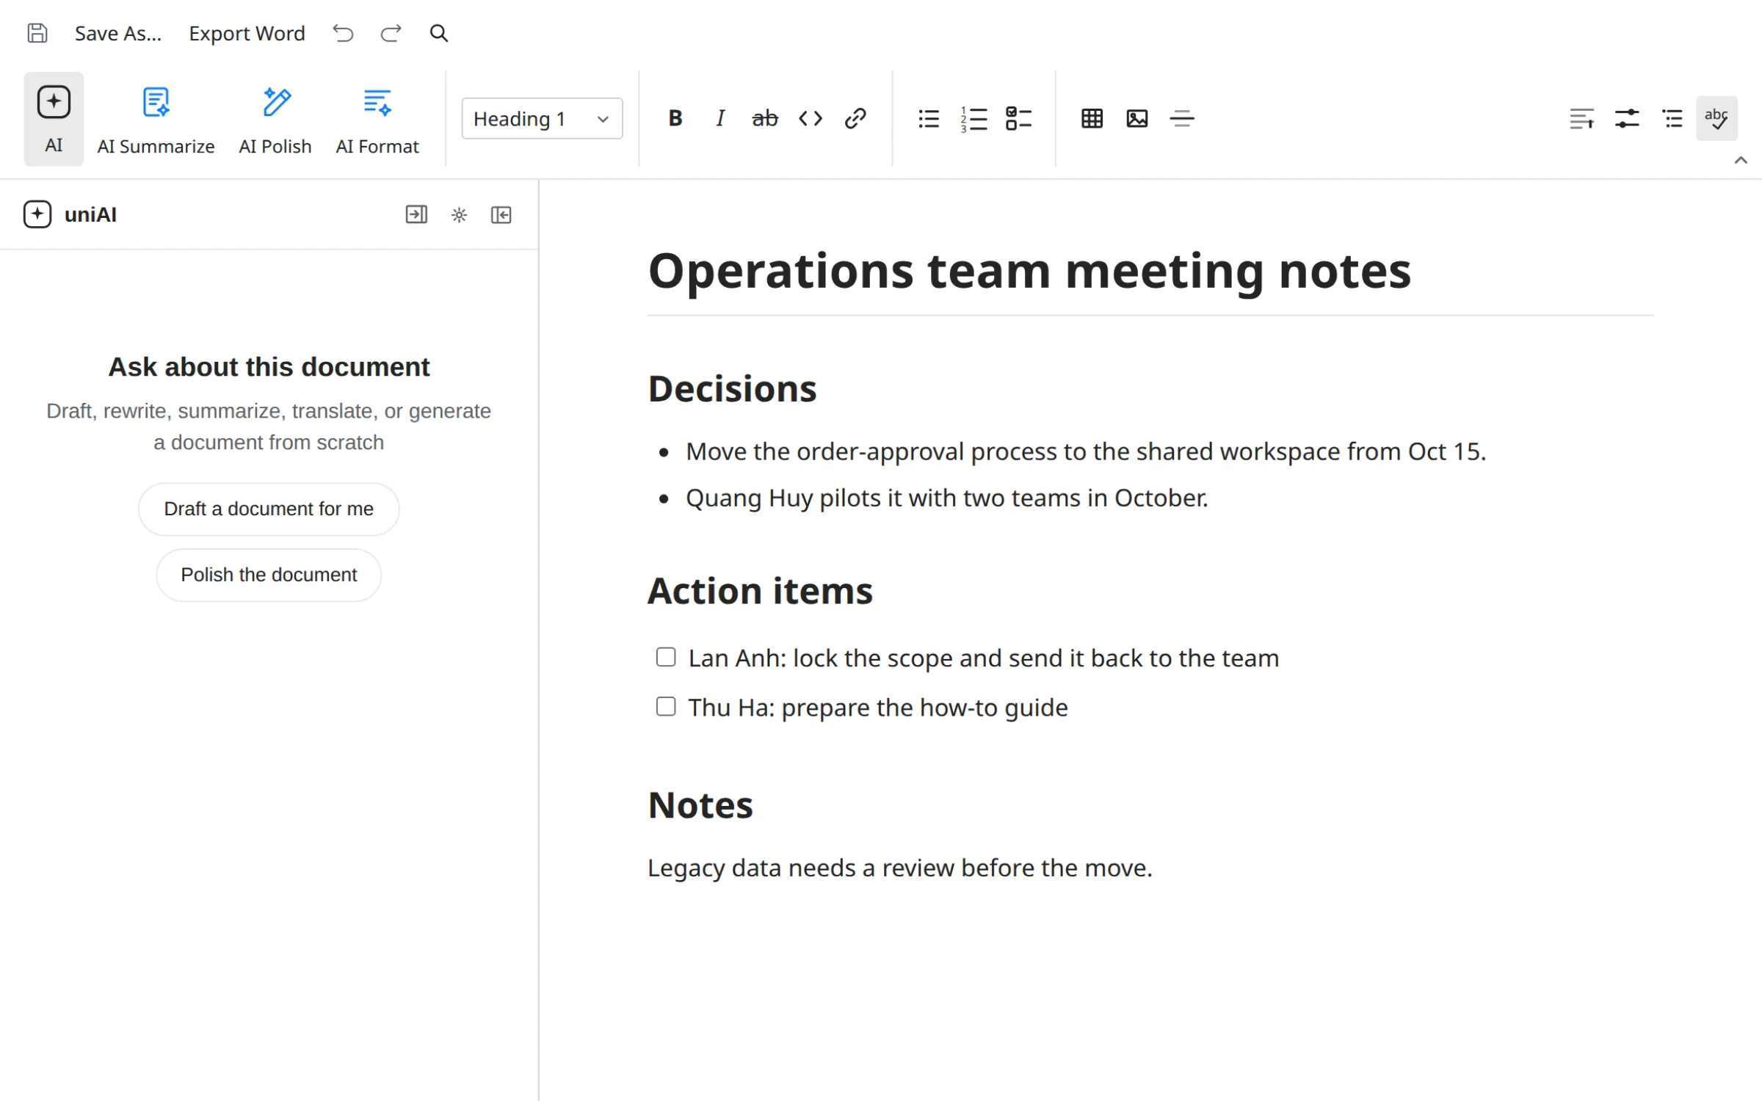
Task: Apply strikethrough formatting
Action: 765,118
